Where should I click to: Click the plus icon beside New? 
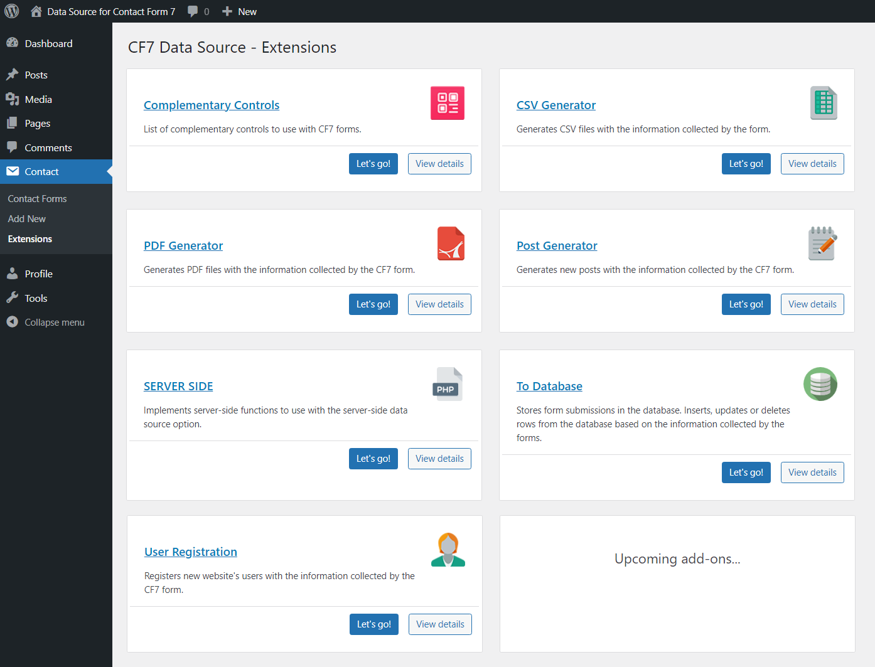(227, 11)
